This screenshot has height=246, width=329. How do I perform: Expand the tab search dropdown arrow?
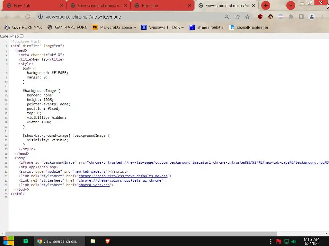pyautogui.click(x=290, y=5)
